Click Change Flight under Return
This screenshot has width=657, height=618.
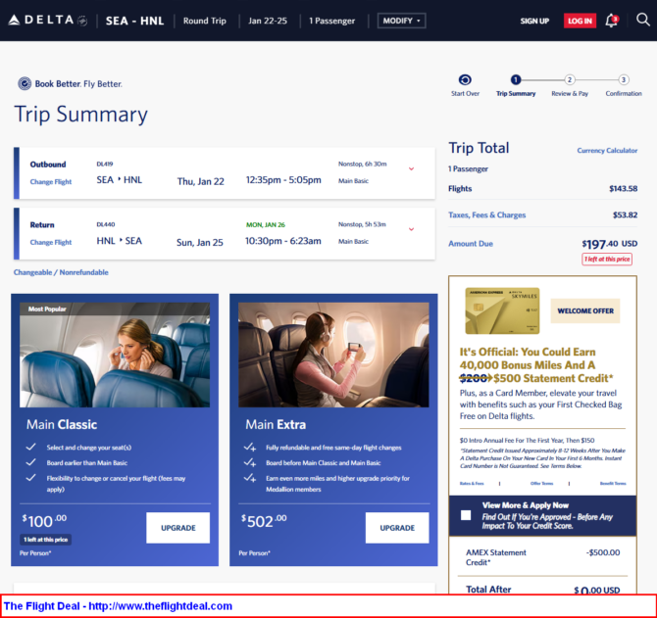click(50, 242)
